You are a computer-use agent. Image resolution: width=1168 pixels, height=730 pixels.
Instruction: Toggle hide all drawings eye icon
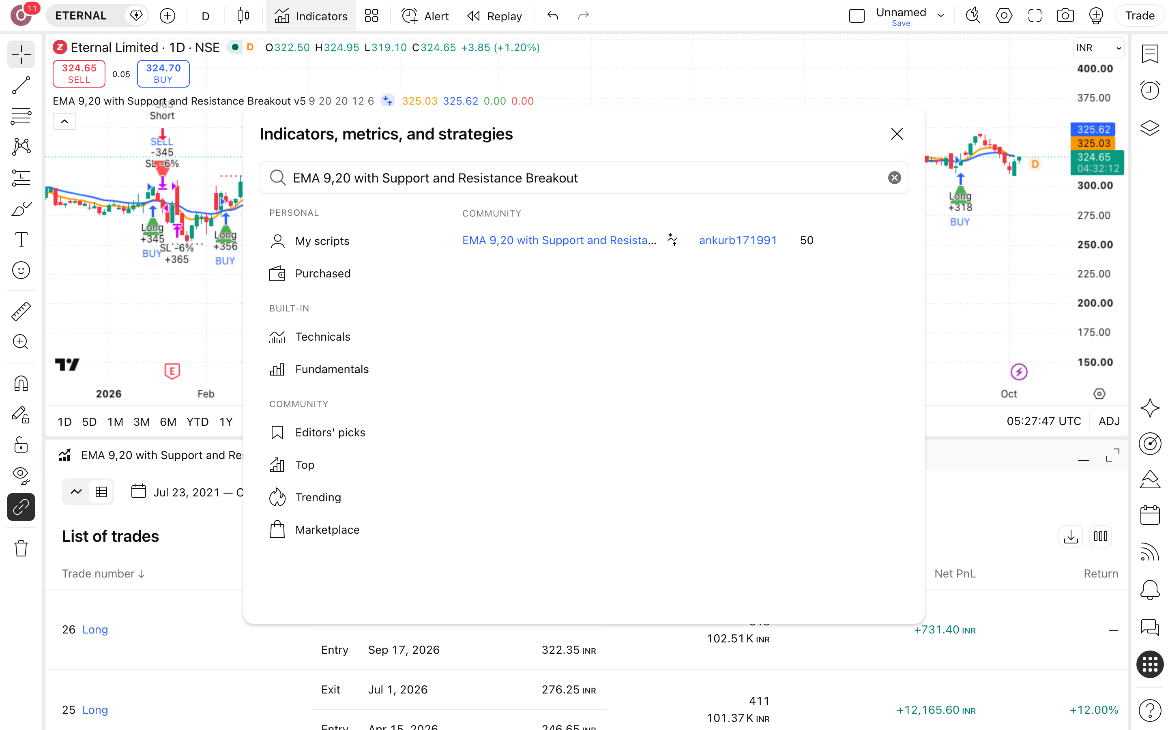coord(21,476)
